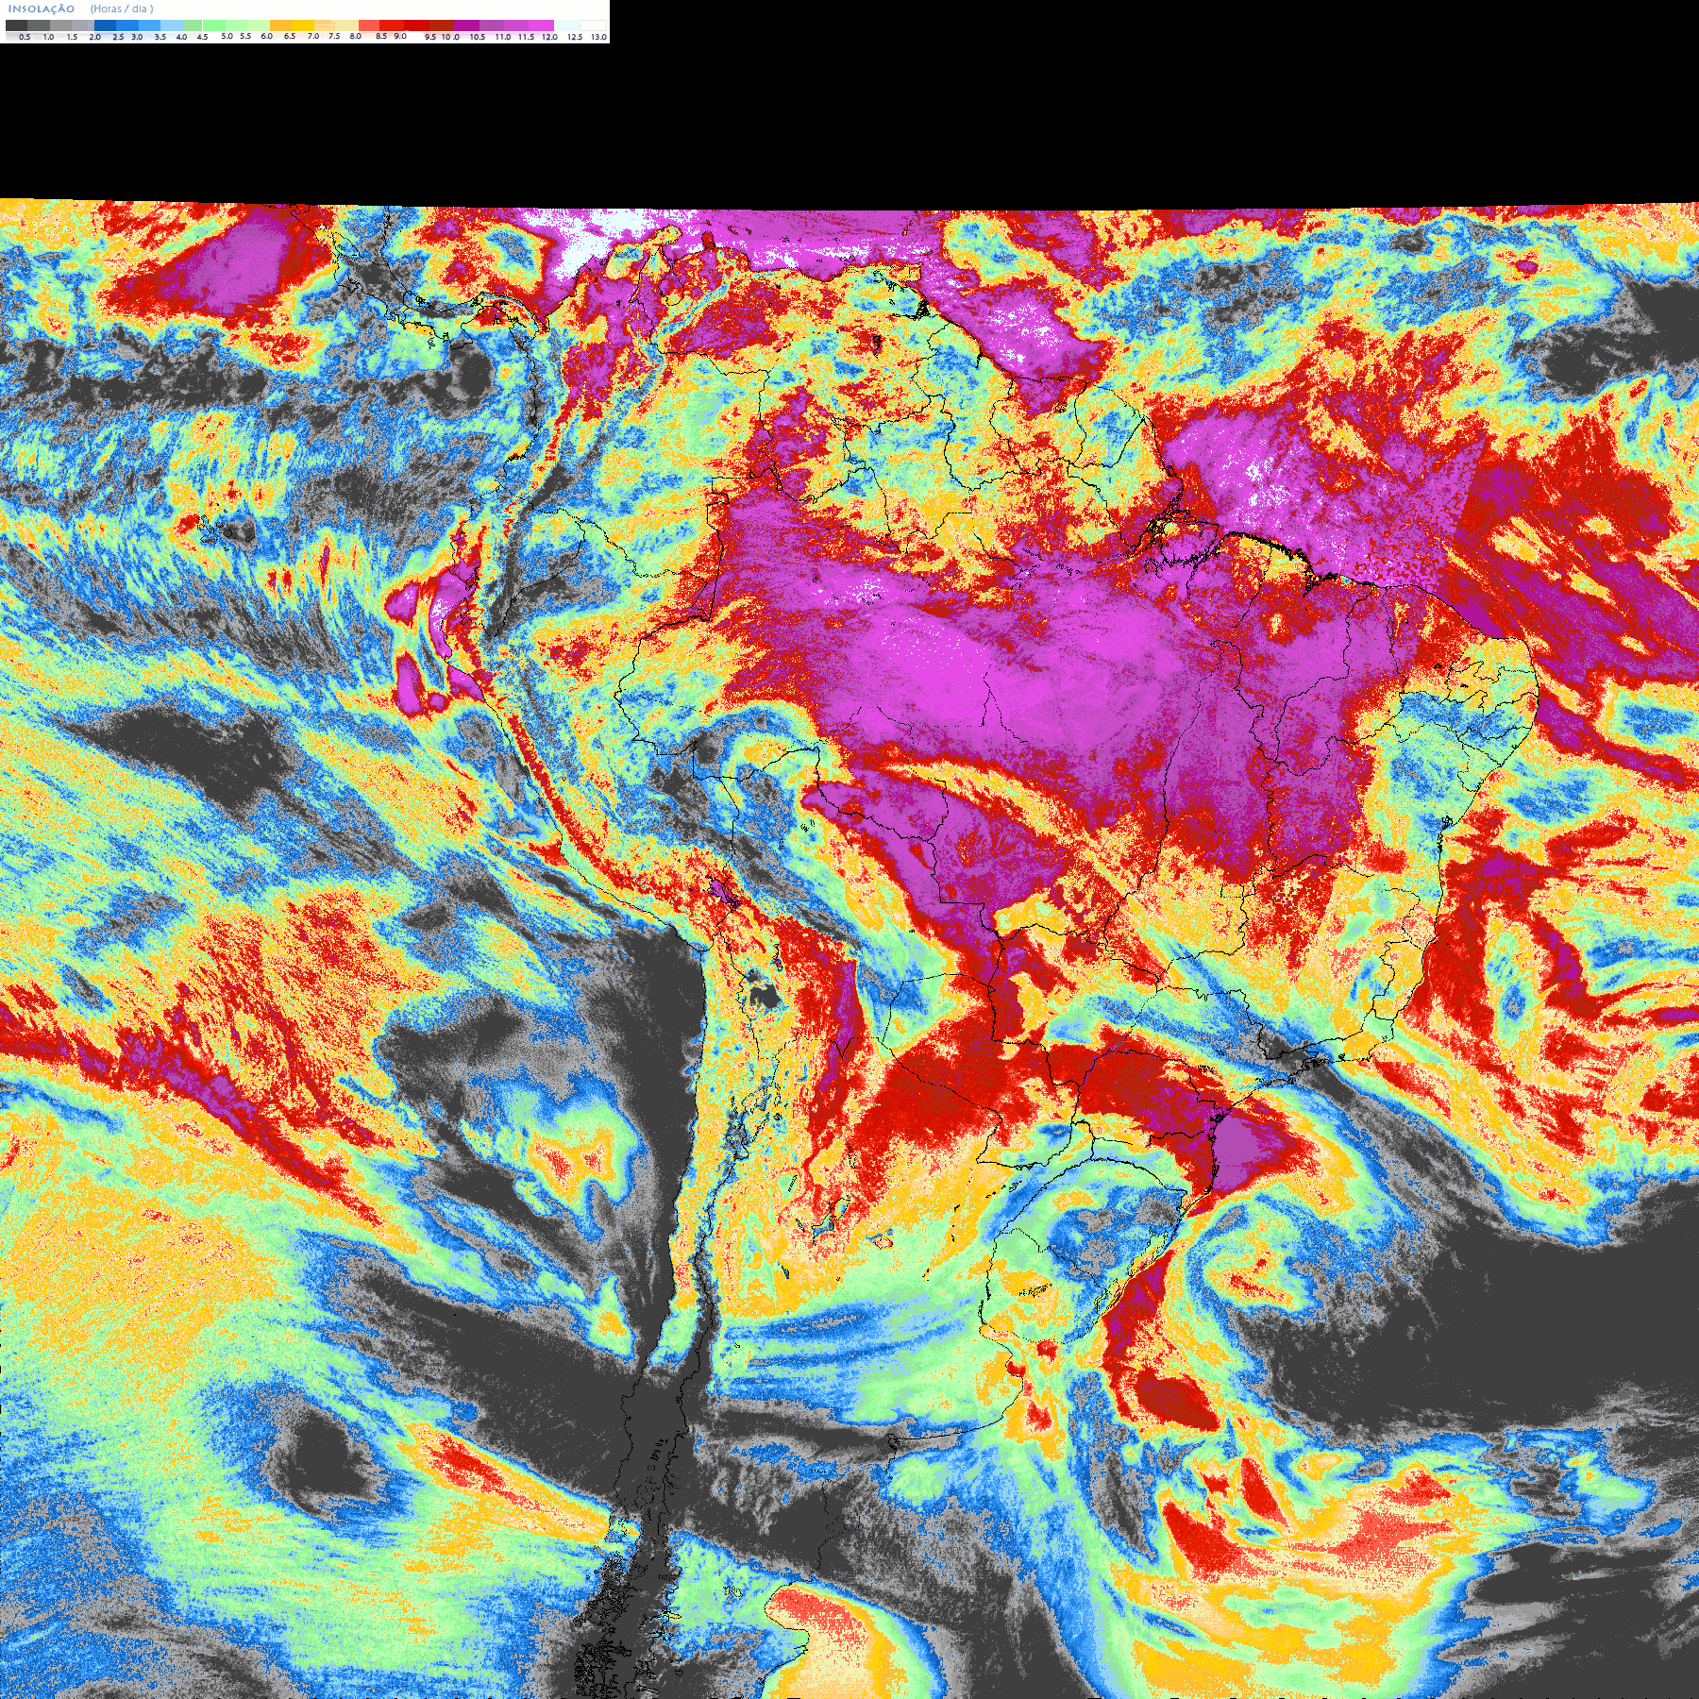Click the 6.0 legend value
The width and height of the screenshot is (1699, 1699).
click(266, 36)
